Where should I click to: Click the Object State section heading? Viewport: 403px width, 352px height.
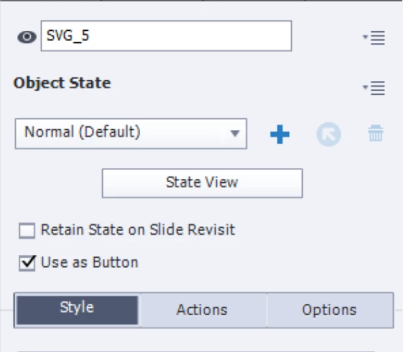[62, 83]
